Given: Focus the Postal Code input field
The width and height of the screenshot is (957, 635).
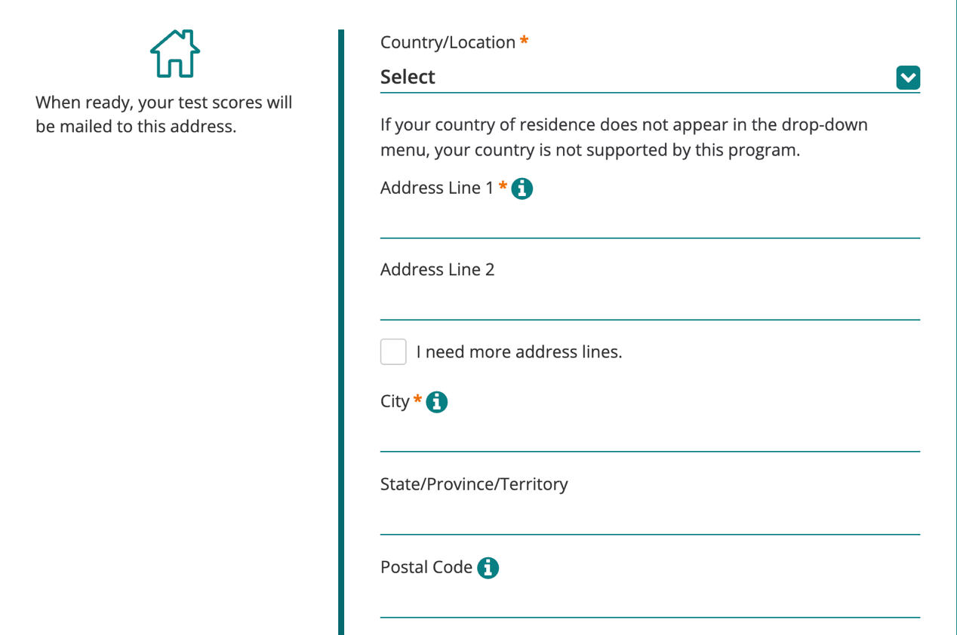Looking at the screenshot, I should (649, 603).
